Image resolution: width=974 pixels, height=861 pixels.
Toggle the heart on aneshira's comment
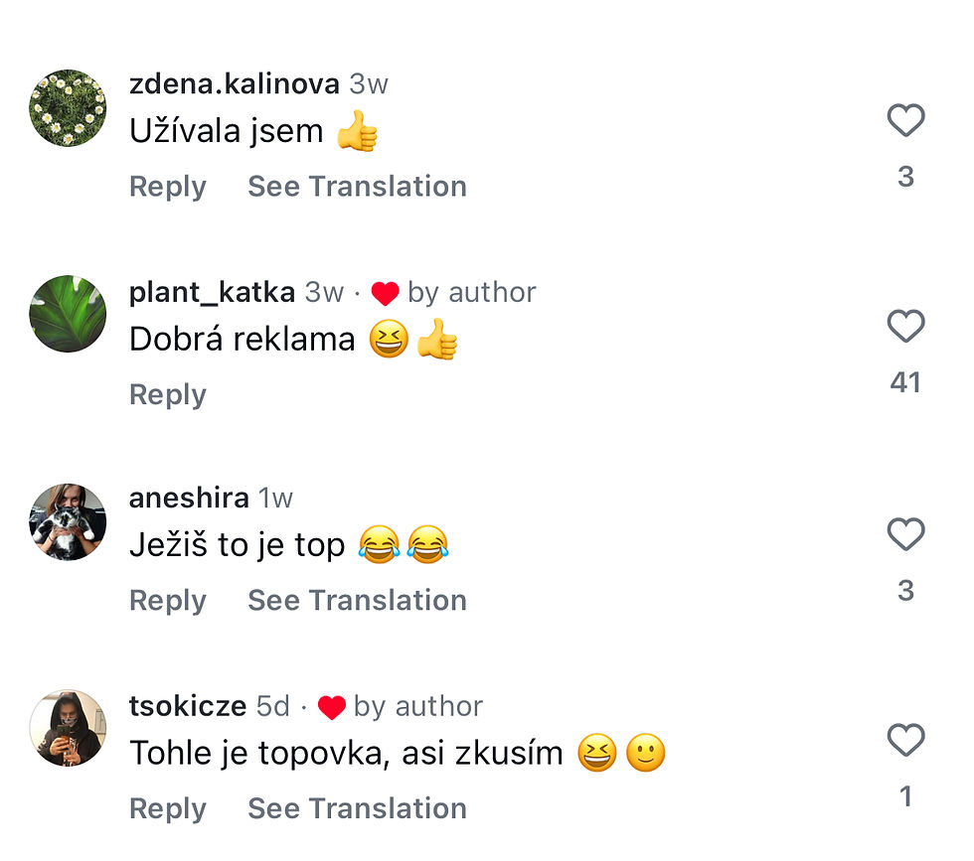(905, 535)
